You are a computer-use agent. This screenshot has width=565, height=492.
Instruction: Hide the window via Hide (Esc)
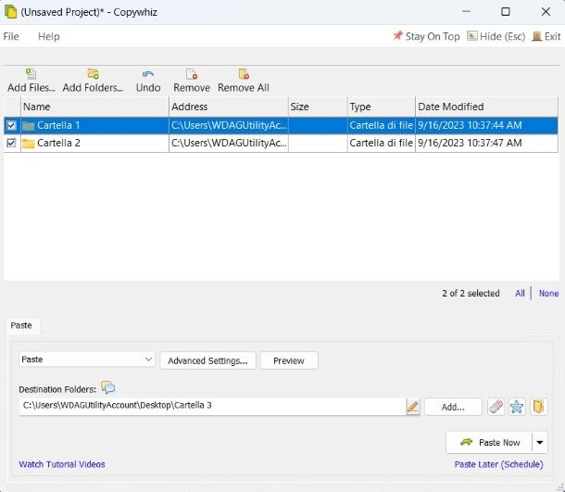[496, 36]
